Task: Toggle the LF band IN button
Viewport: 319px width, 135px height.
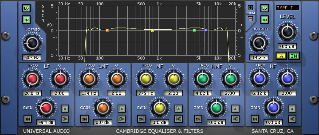Action: click(28, 119)
